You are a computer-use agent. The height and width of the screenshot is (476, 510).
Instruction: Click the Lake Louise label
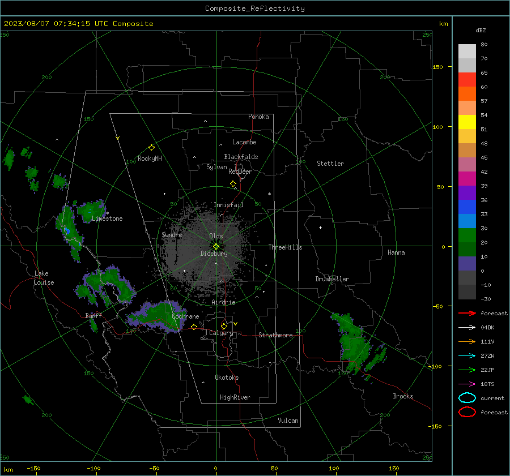point(44,278)
